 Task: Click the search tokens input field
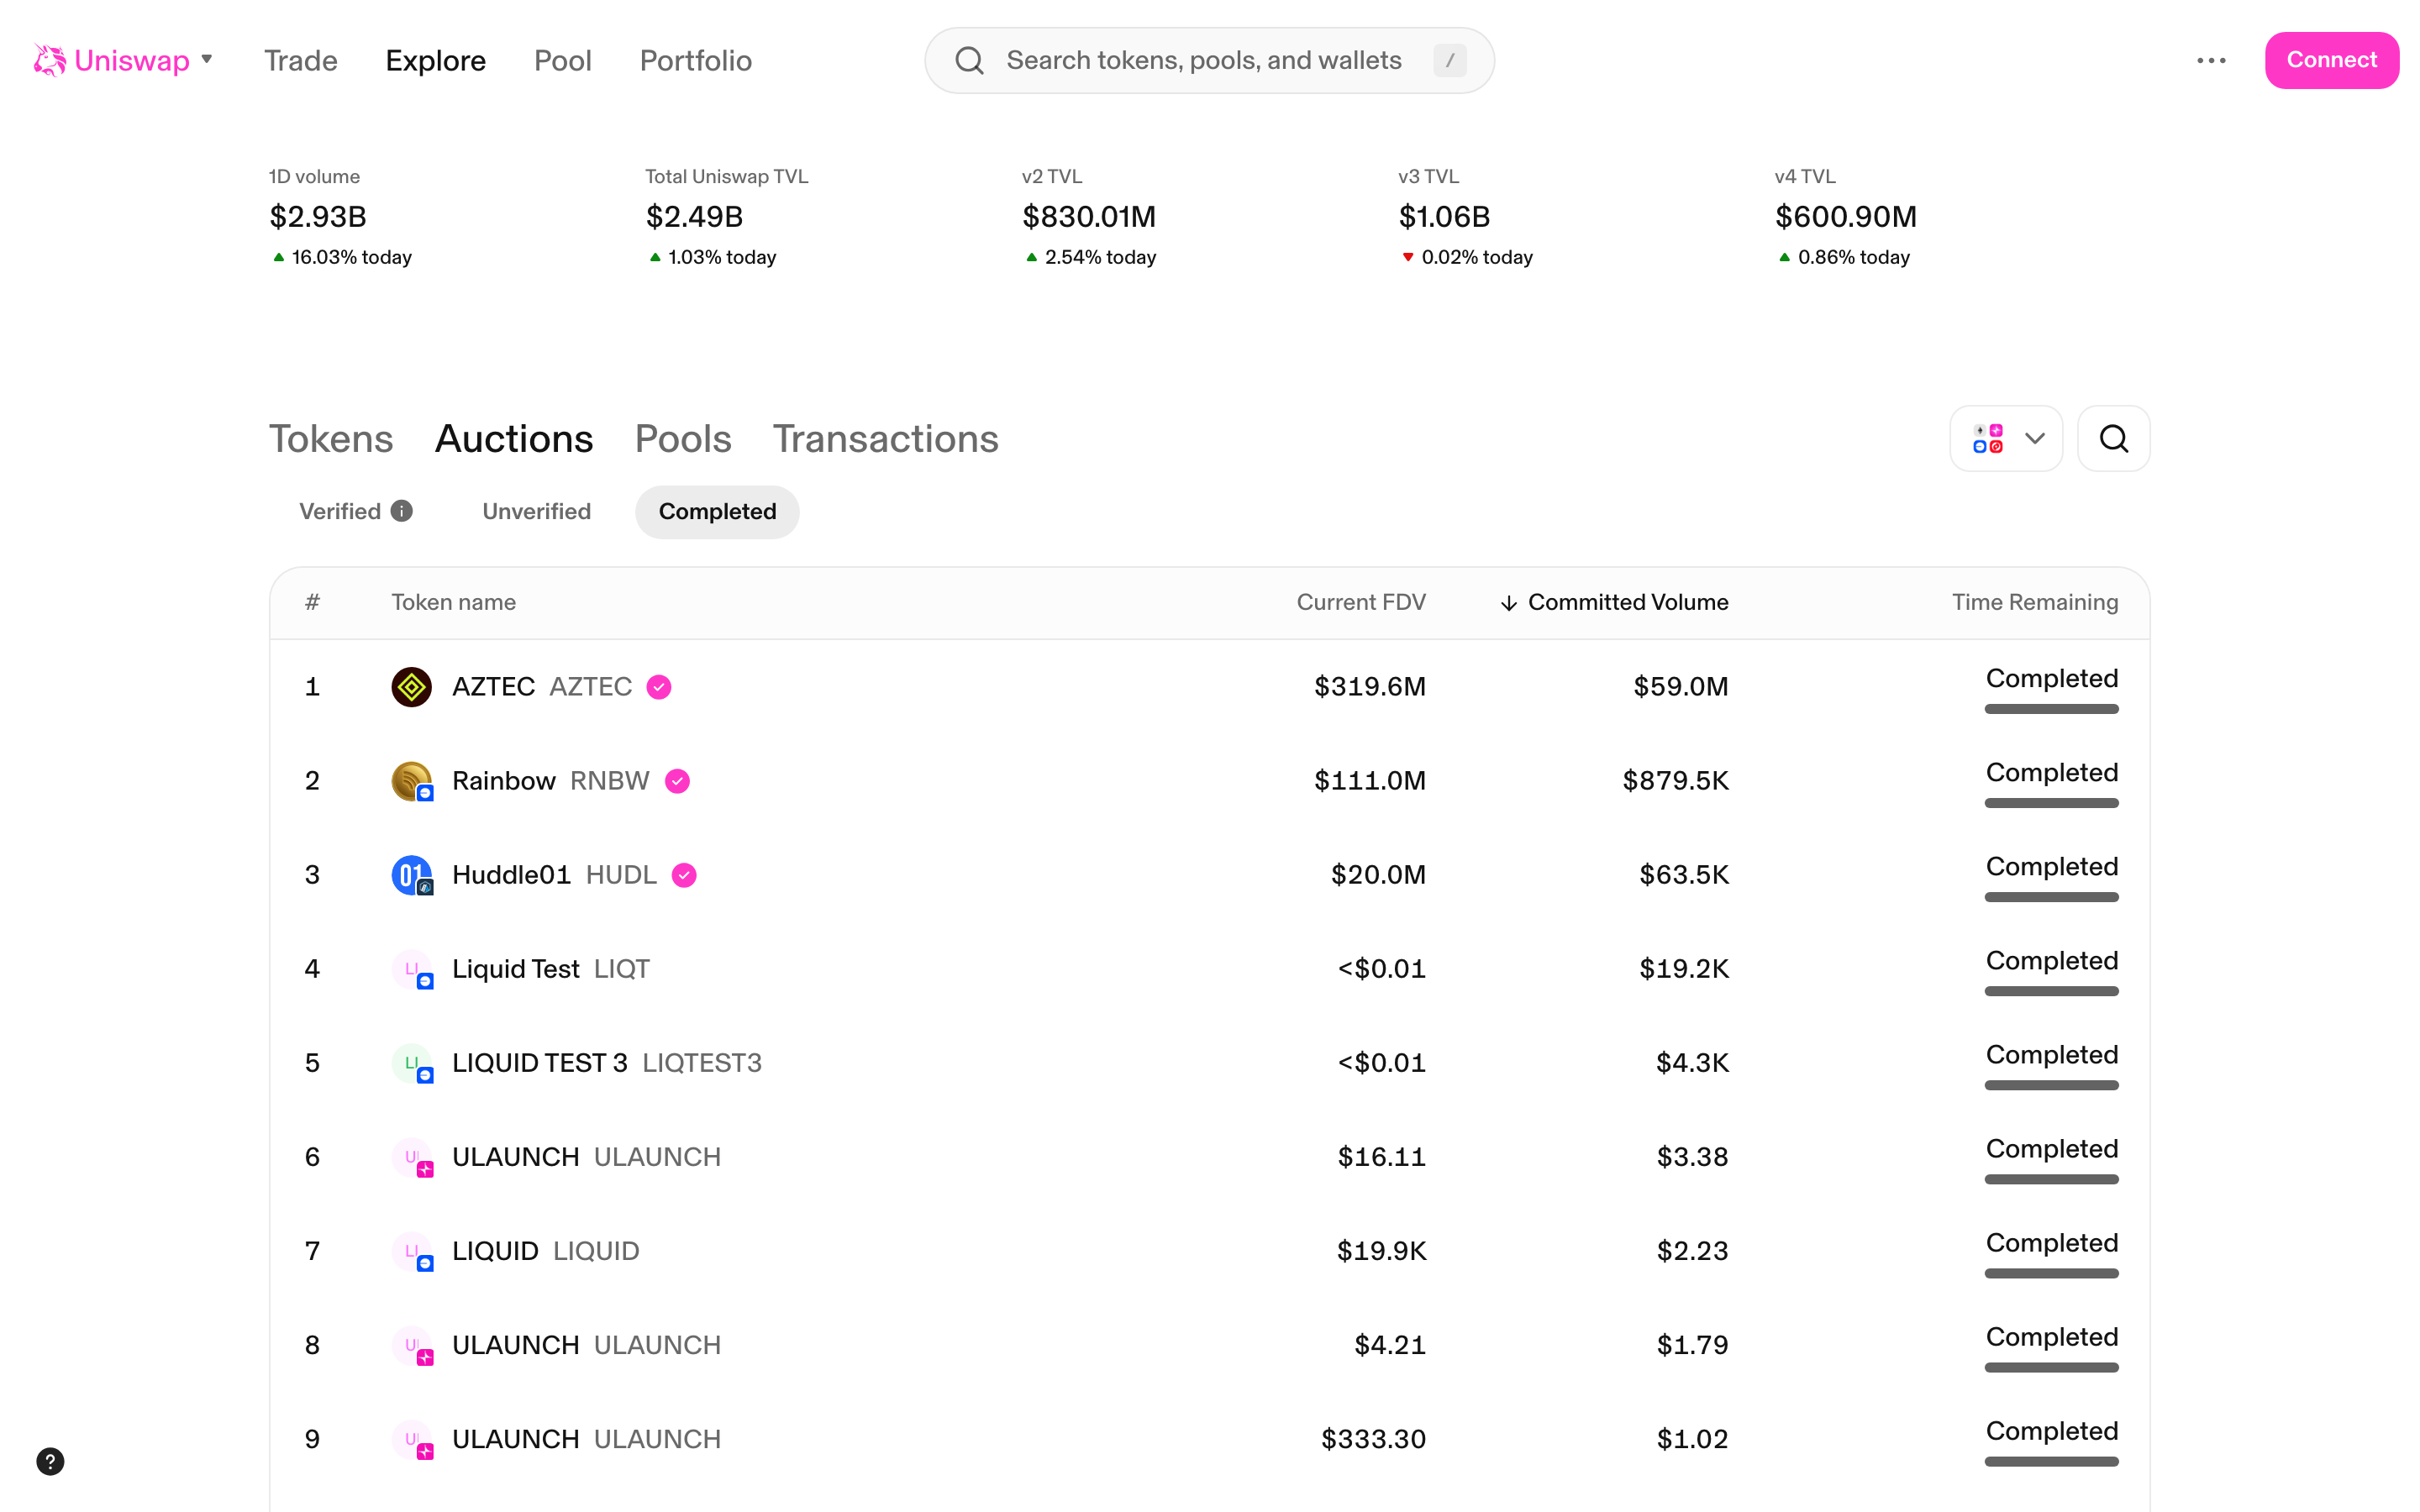(x=1203, y=60)
